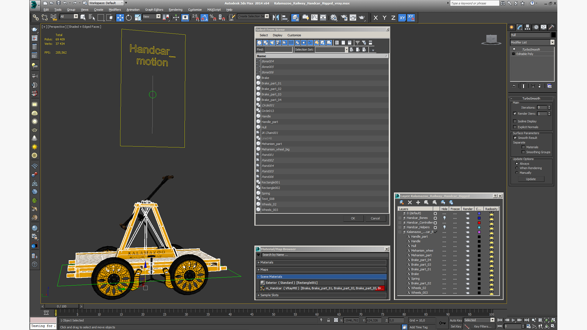Switch to the Utilities command panel
The width and height of the screenshot is (587, 330).
[x=551, y=27]
